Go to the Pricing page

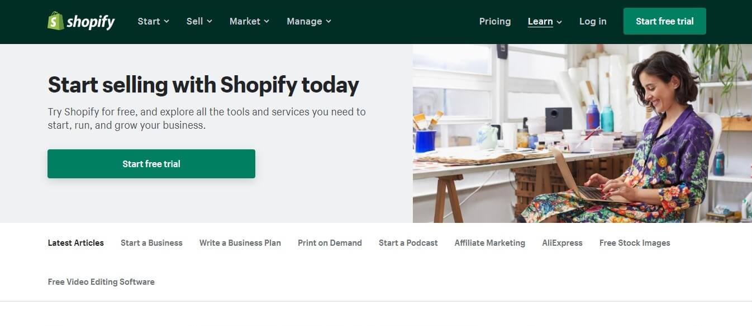click(x=495, y=21)
